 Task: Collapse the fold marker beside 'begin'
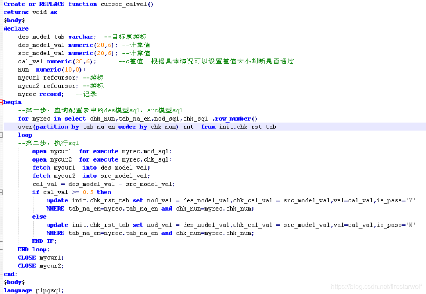pos(1,102)
